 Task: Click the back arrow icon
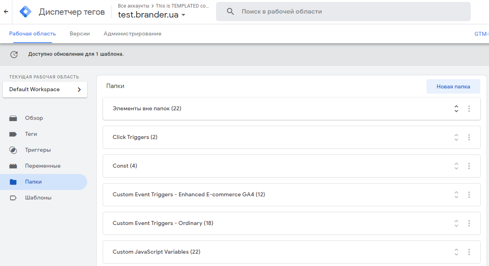coord(6,12)
